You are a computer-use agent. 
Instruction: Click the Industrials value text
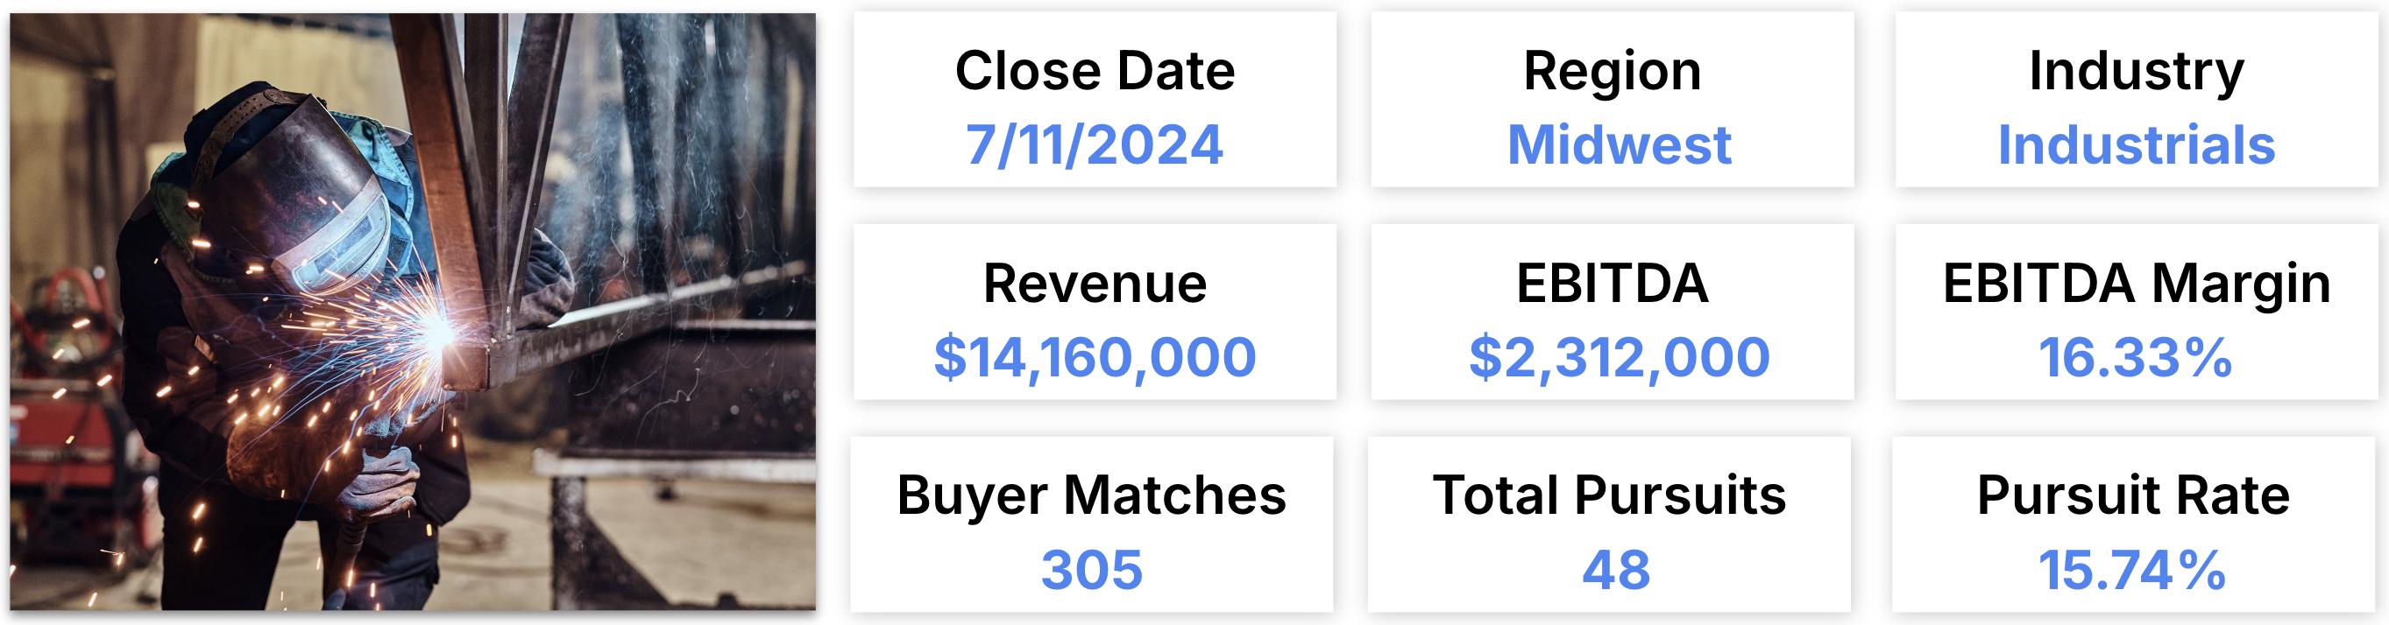[x=2137, y=145]
